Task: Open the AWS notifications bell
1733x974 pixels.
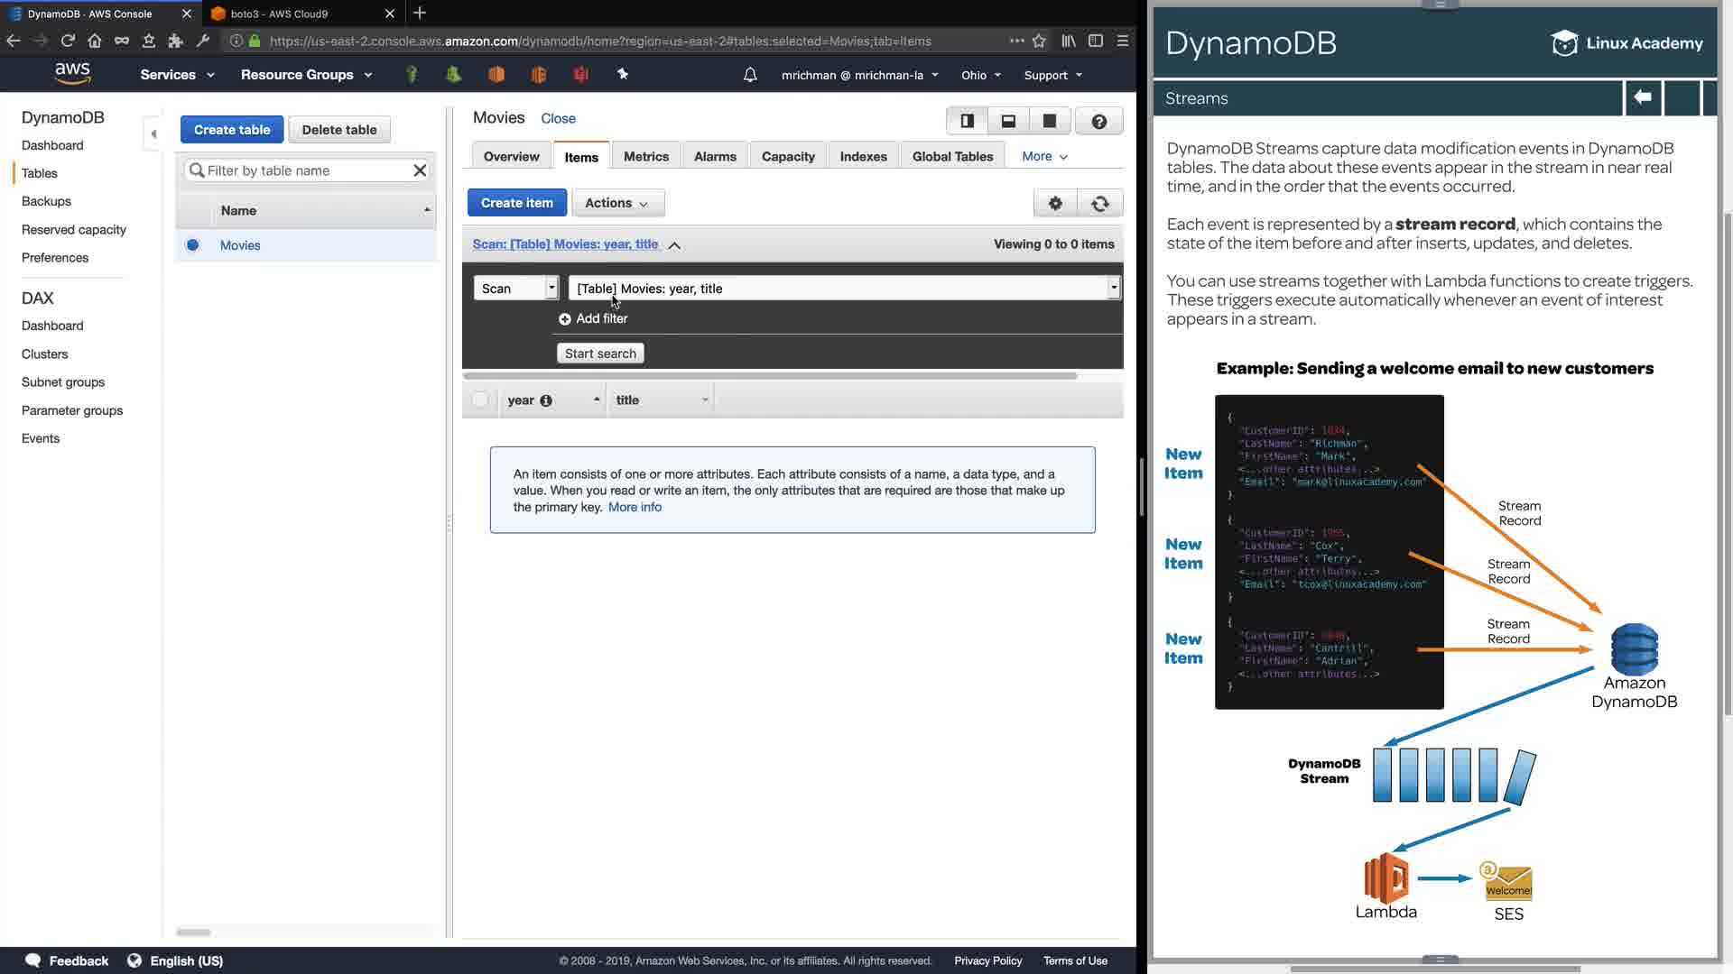Action: (749, 75)
